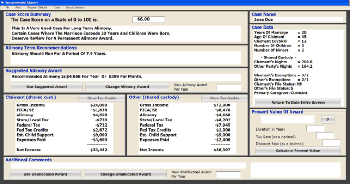
Task: Open the Print menu
Action: (18, 8)
